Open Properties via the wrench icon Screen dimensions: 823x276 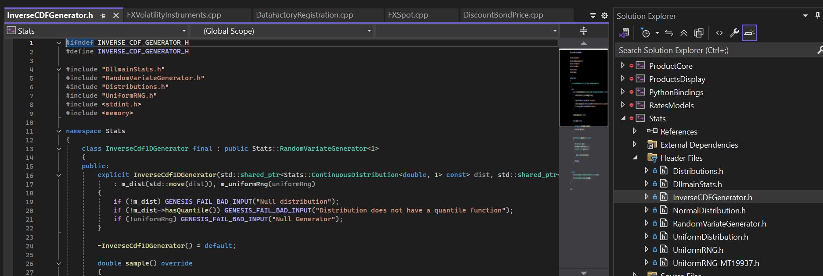click(x=734, y=33)
